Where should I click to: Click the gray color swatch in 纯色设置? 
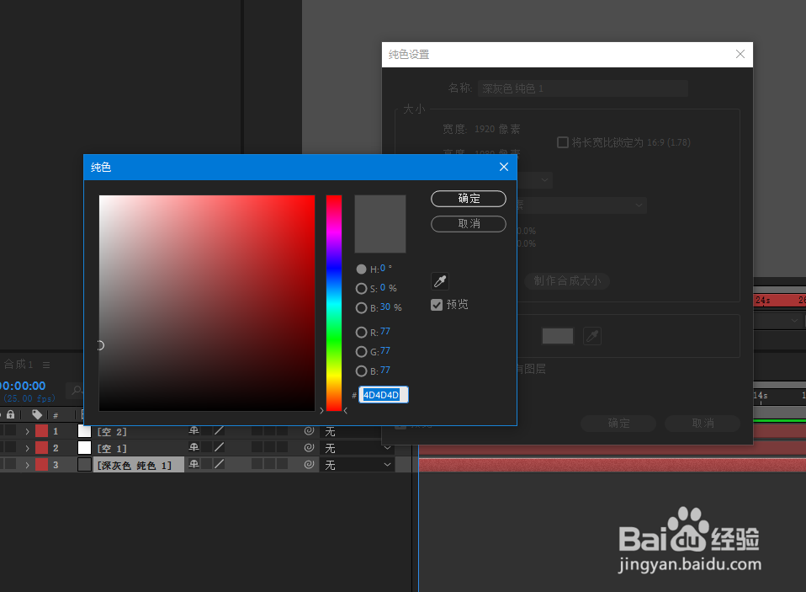tap(558, 336)
